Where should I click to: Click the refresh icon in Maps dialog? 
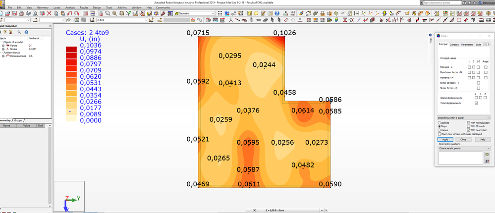[x=487, y=155]
